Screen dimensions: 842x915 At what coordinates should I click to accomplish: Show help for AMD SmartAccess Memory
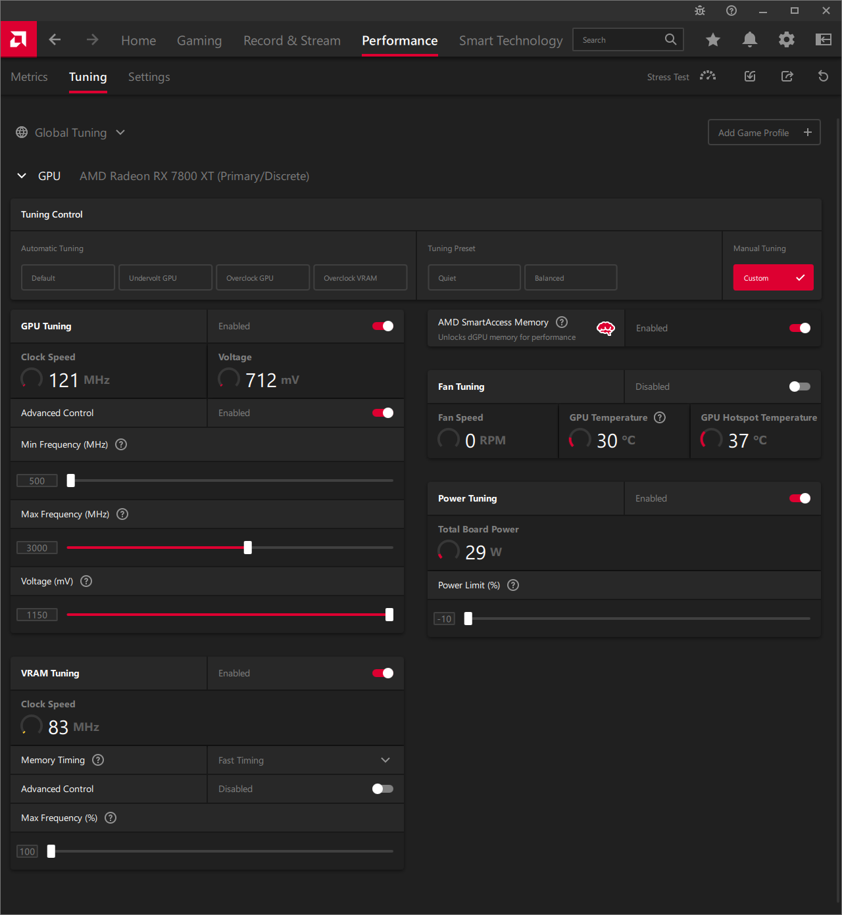[562, 322]
